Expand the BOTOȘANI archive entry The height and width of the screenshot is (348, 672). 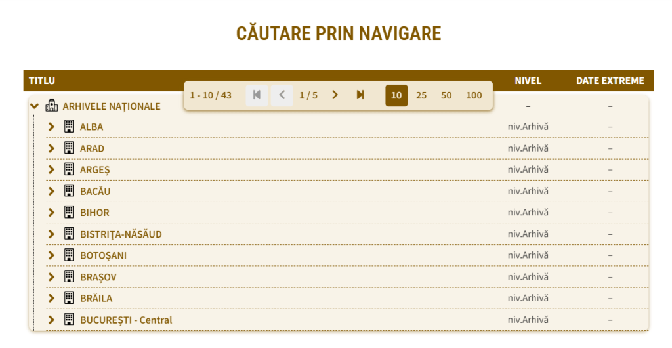click(x=52, y=255)
